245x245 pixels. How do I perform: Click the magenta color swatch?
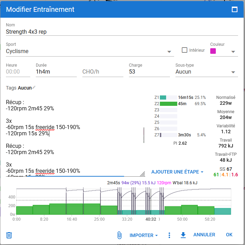pyautogui.click(x=213, y=51)
